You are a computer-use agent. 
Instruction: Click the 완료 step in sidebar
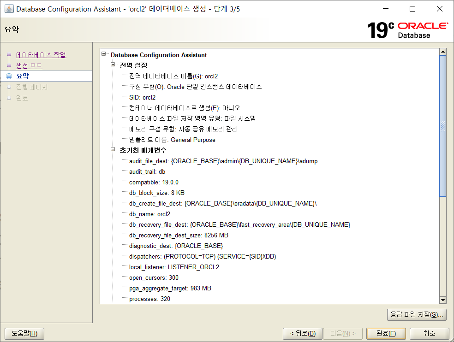point(22,98)
